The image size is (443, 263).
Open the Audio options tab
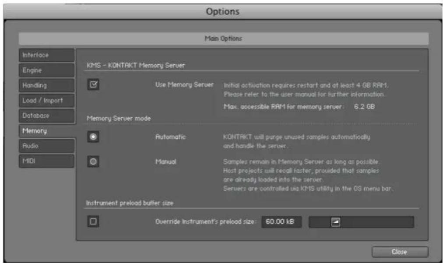(x=46, y=146)
